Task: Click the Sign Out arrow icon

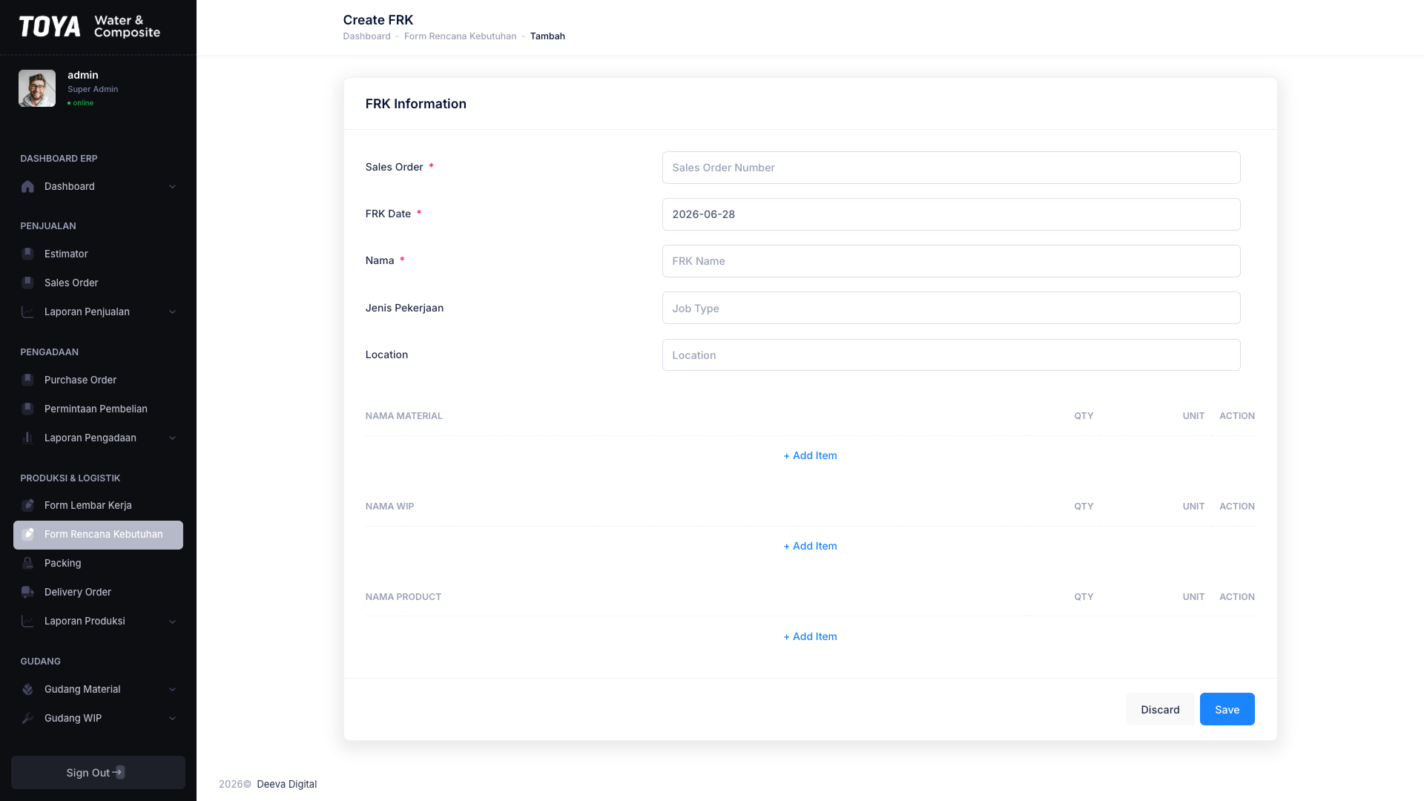Action: tap(119, 772)
